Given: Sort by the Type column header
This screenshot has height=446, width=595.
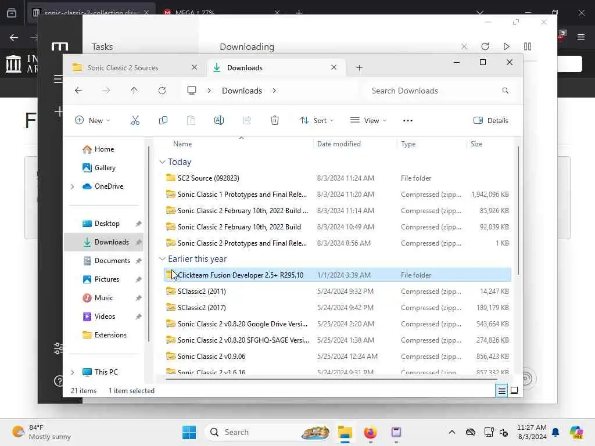Looking at the screenshot, I should point(408,144).
